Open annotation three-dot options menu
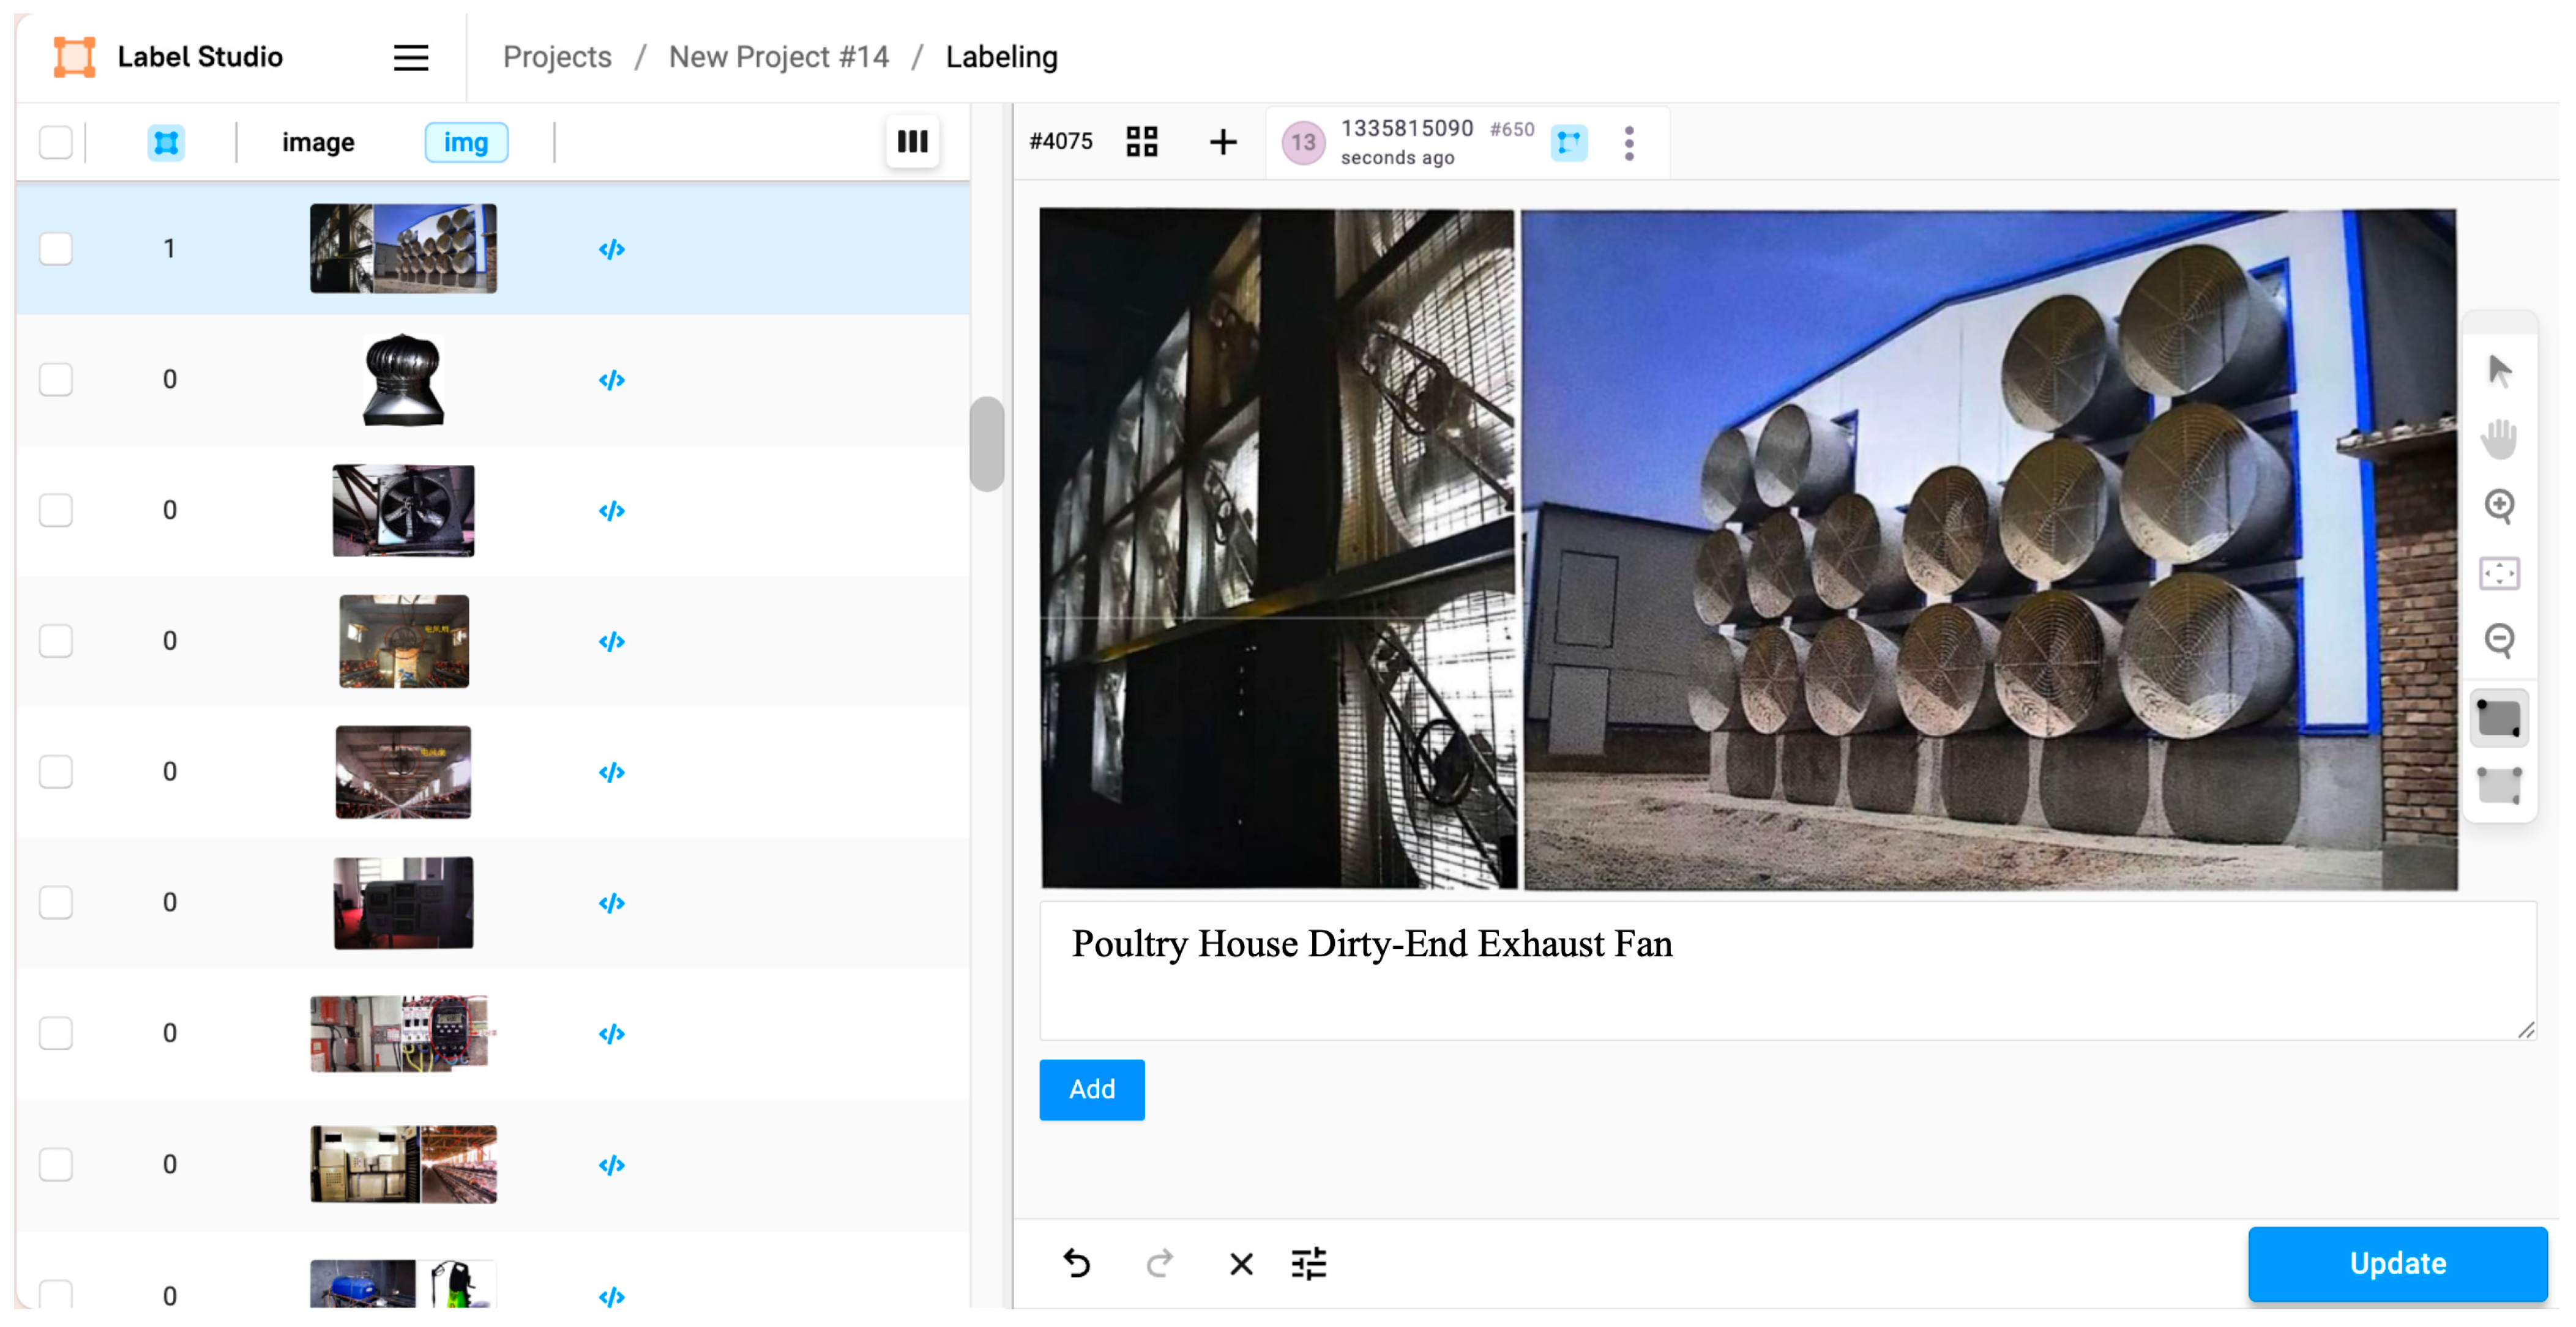 tap(1629, 143)
